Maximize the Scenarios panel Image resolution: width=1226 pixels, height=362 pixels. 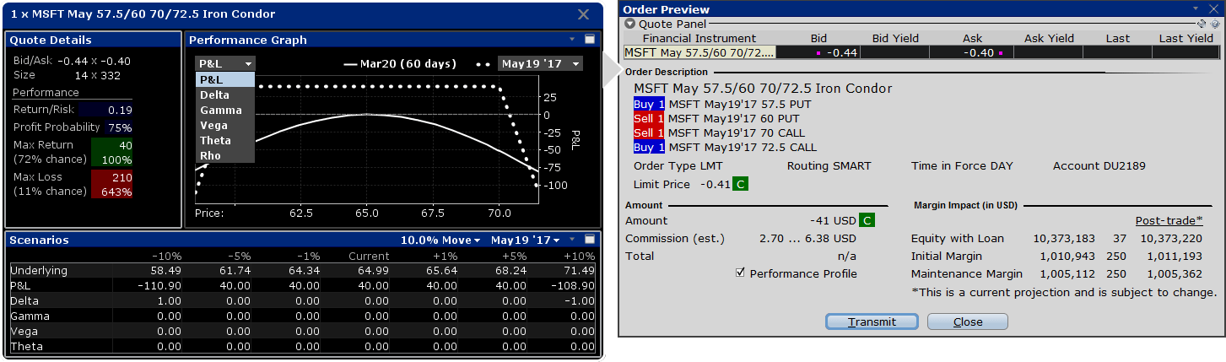pyautogui.click(x=590, y=240)
